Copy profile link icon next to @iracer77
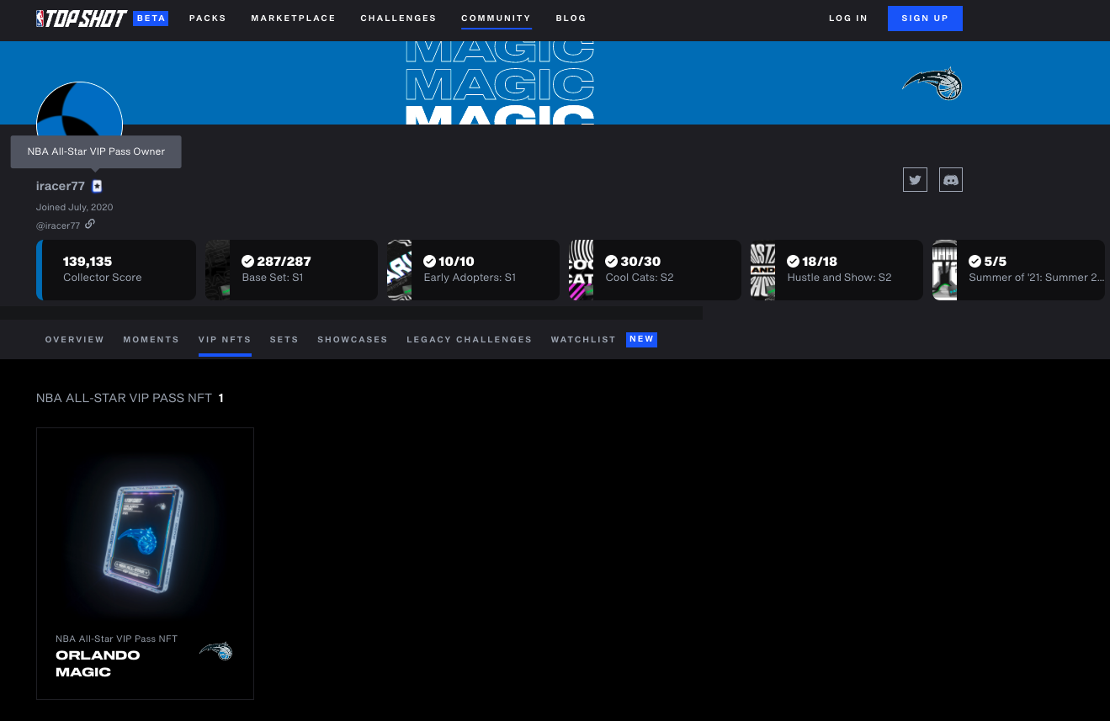The height and width of the screenshot is (721, 1110). coord(90,224)
